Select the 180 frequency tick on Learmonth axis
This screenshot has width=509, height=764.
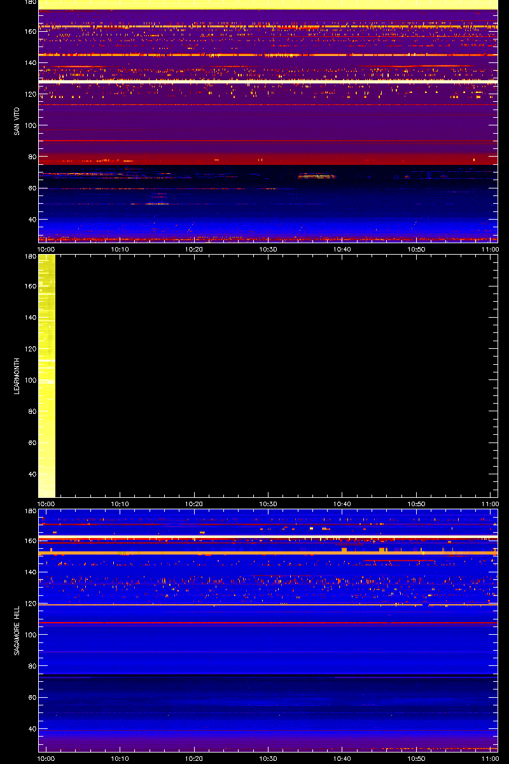coord(29,257)
